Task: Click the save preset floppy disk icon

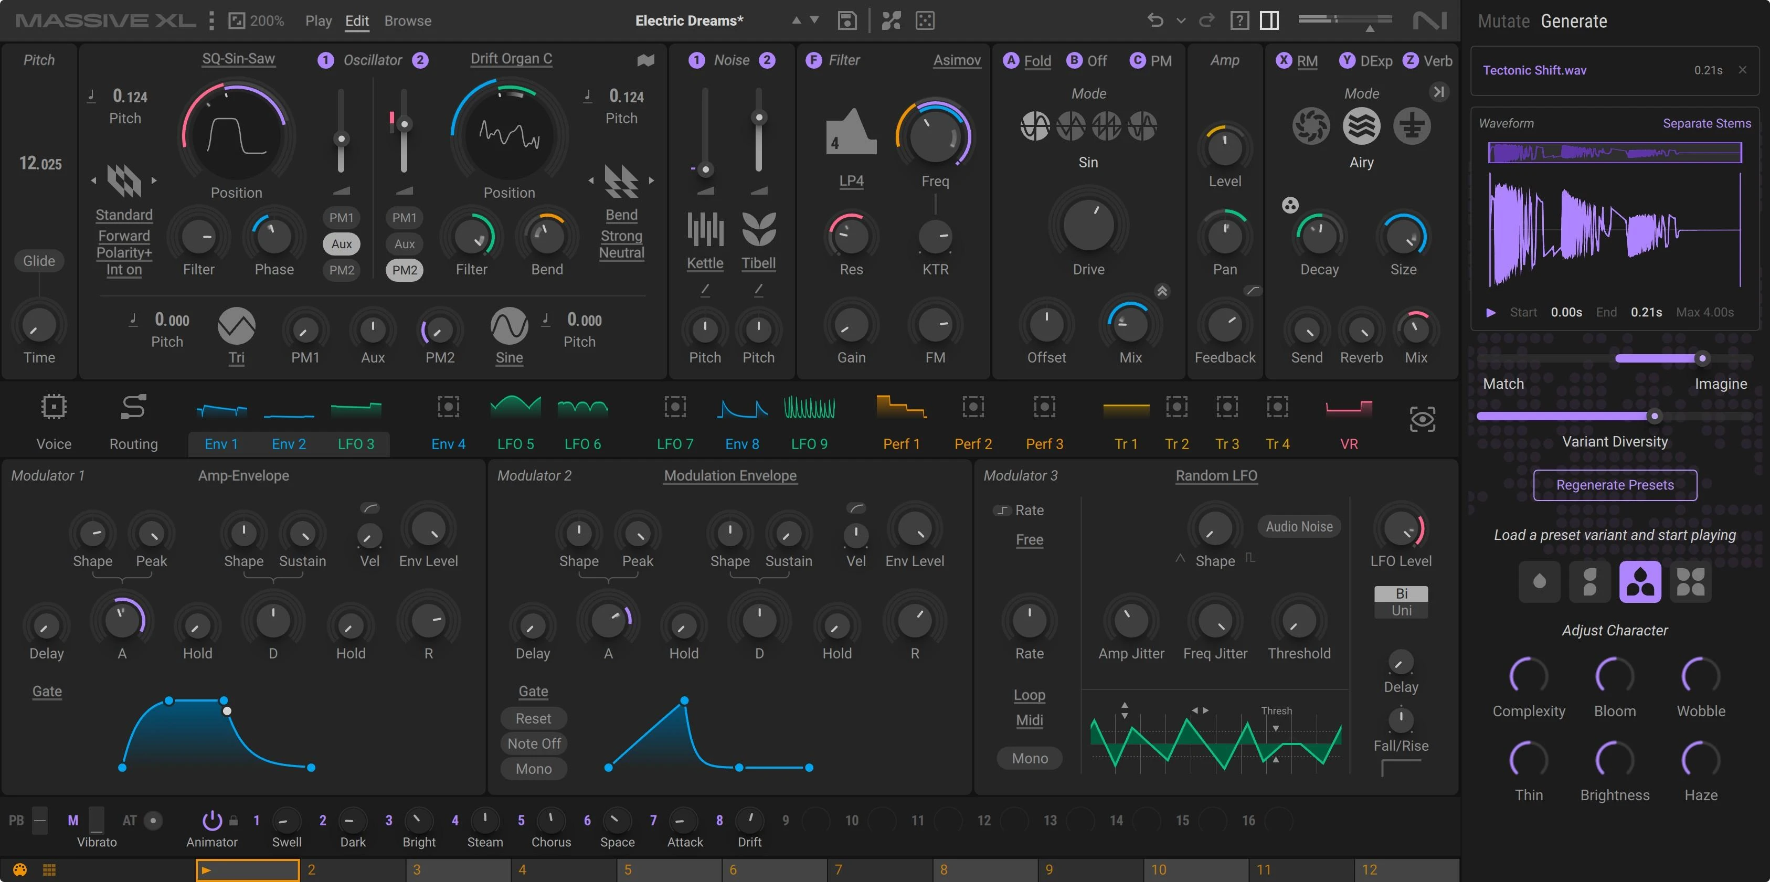Action: (847, 20)
